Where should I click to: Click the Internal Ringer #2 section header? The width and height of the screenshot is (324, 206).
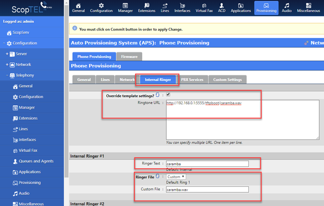[87, 204]
